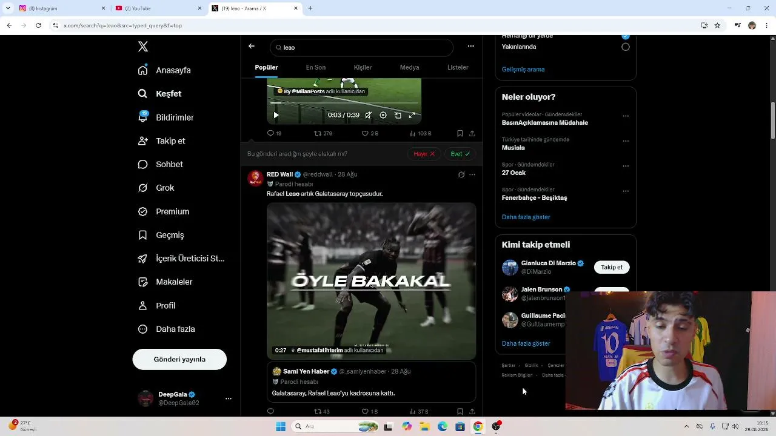The height and width of the screenshot is (436, 776).
Task: Expand MilanPosts video to fullscreen
Action: click(x=412, y=115)
